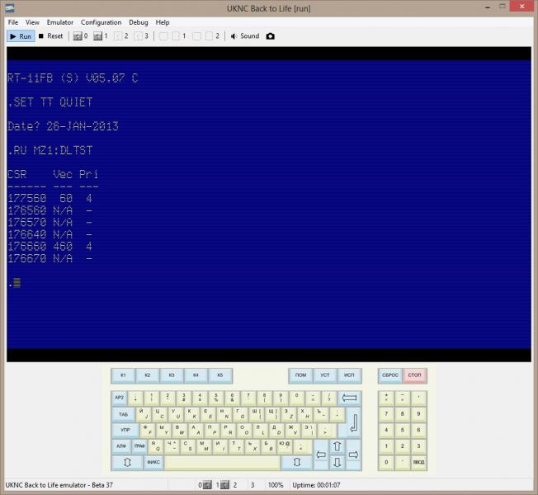Image resolution: width=538 pixels, height=495 pixels.
Task: Click floppy drive 3 icon in toolbar
Action: tap(141, 36)
